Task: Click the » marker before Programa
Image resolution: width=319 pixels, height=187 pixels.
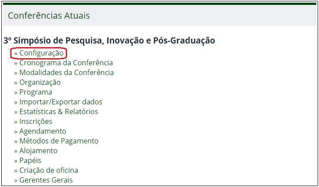Action: pos(16,92)
